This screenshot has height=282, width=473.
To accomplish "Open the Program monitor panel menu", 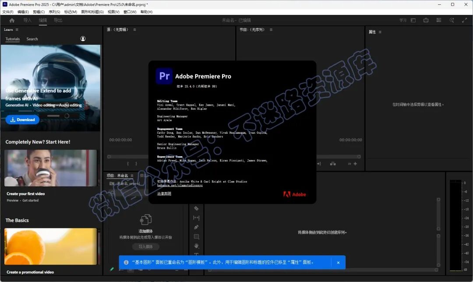I will pyautogui.click(x=271, y=29).
